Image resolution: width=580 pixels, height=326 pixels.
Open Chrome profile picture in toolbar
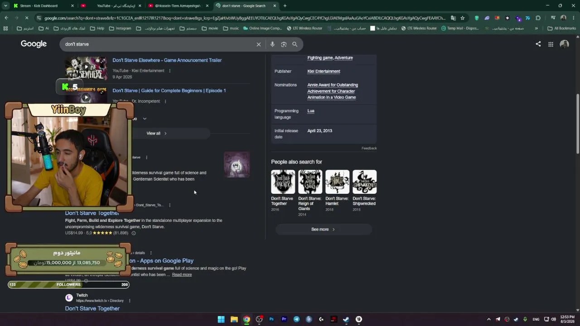[x=563, y=18]
